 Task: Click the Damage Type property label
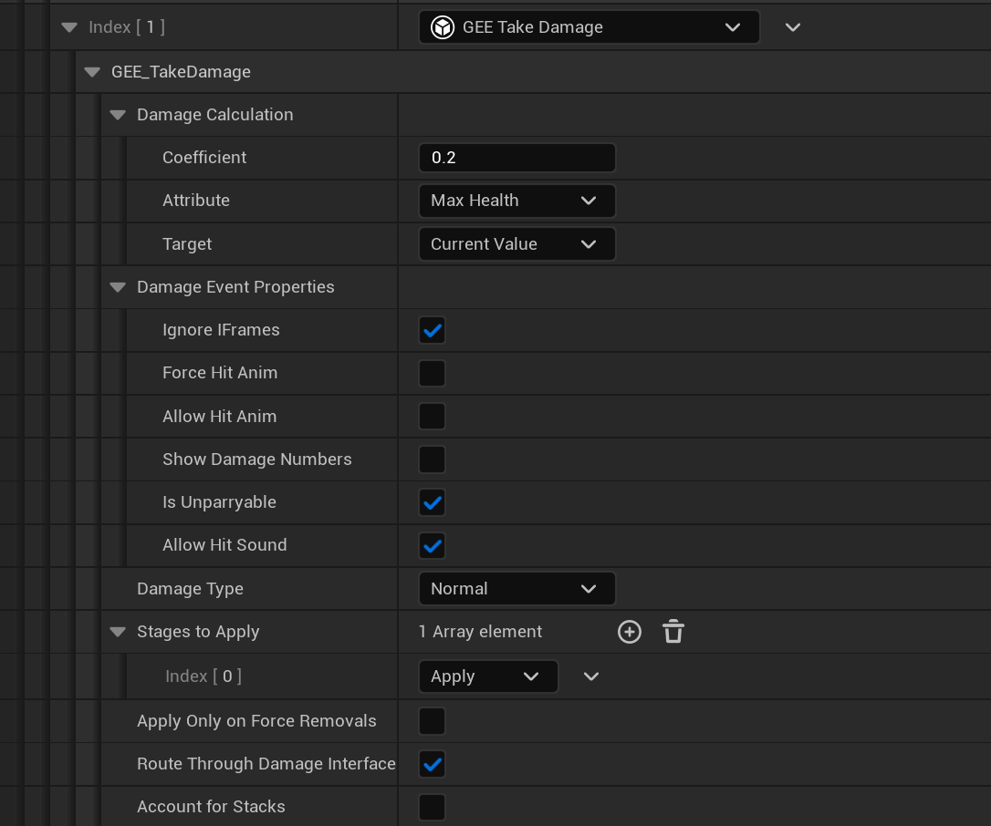(x=190, y=589)
